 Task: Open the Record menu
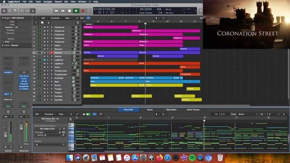[58, 2]
